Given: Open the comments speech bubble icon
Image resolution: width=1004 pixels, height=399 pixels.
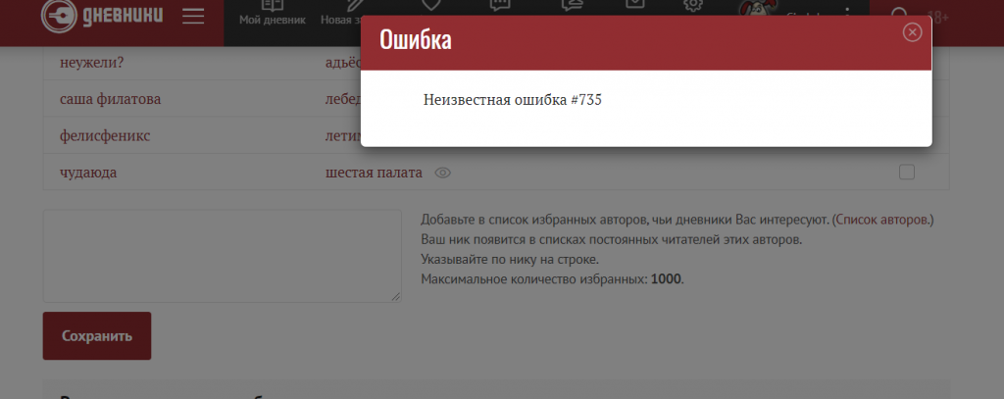Looking at the screenshot, I should pyautogui.click(x=500, y=6).
